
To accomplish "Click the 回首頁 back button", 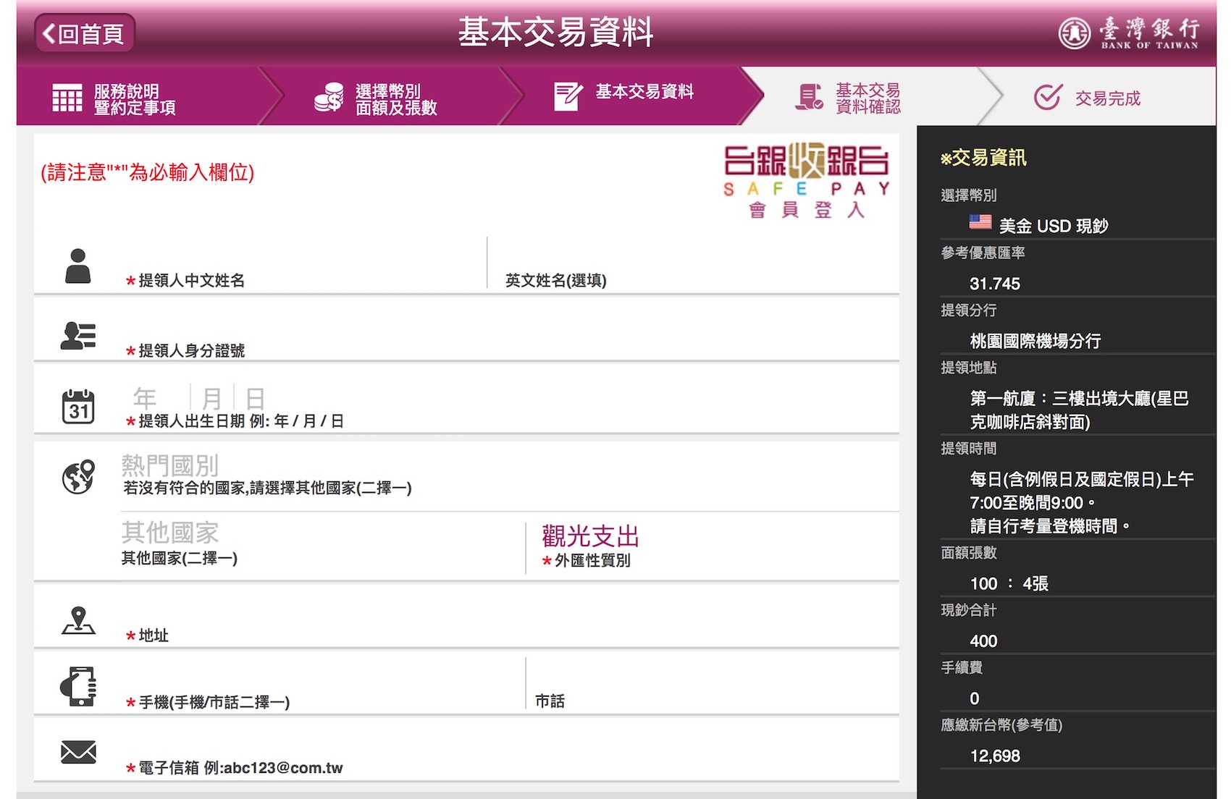I will click(x=84, y=33).
